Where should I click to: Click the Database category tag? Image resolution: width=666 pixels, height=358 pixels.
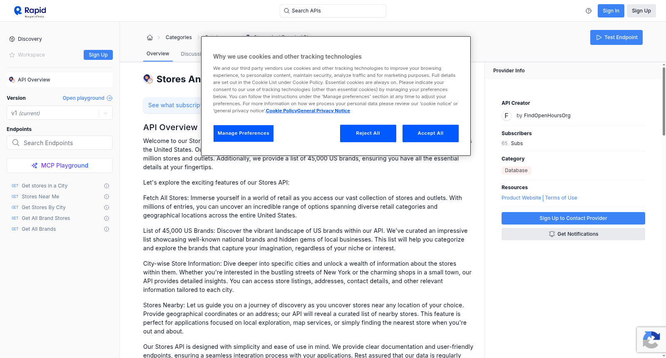coord(516,170)
